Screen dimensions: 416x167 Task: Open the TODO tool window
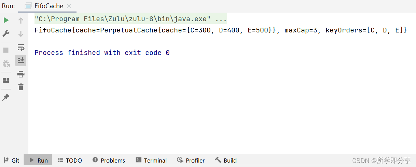click(70, 160)
